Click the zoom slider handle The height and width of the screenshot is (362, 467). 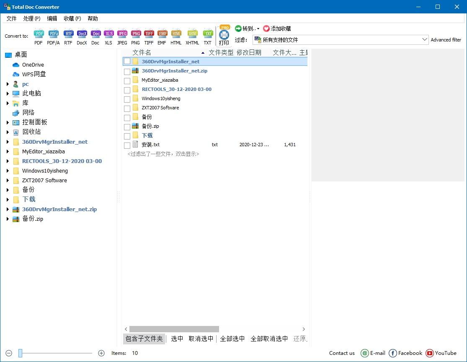20,353
